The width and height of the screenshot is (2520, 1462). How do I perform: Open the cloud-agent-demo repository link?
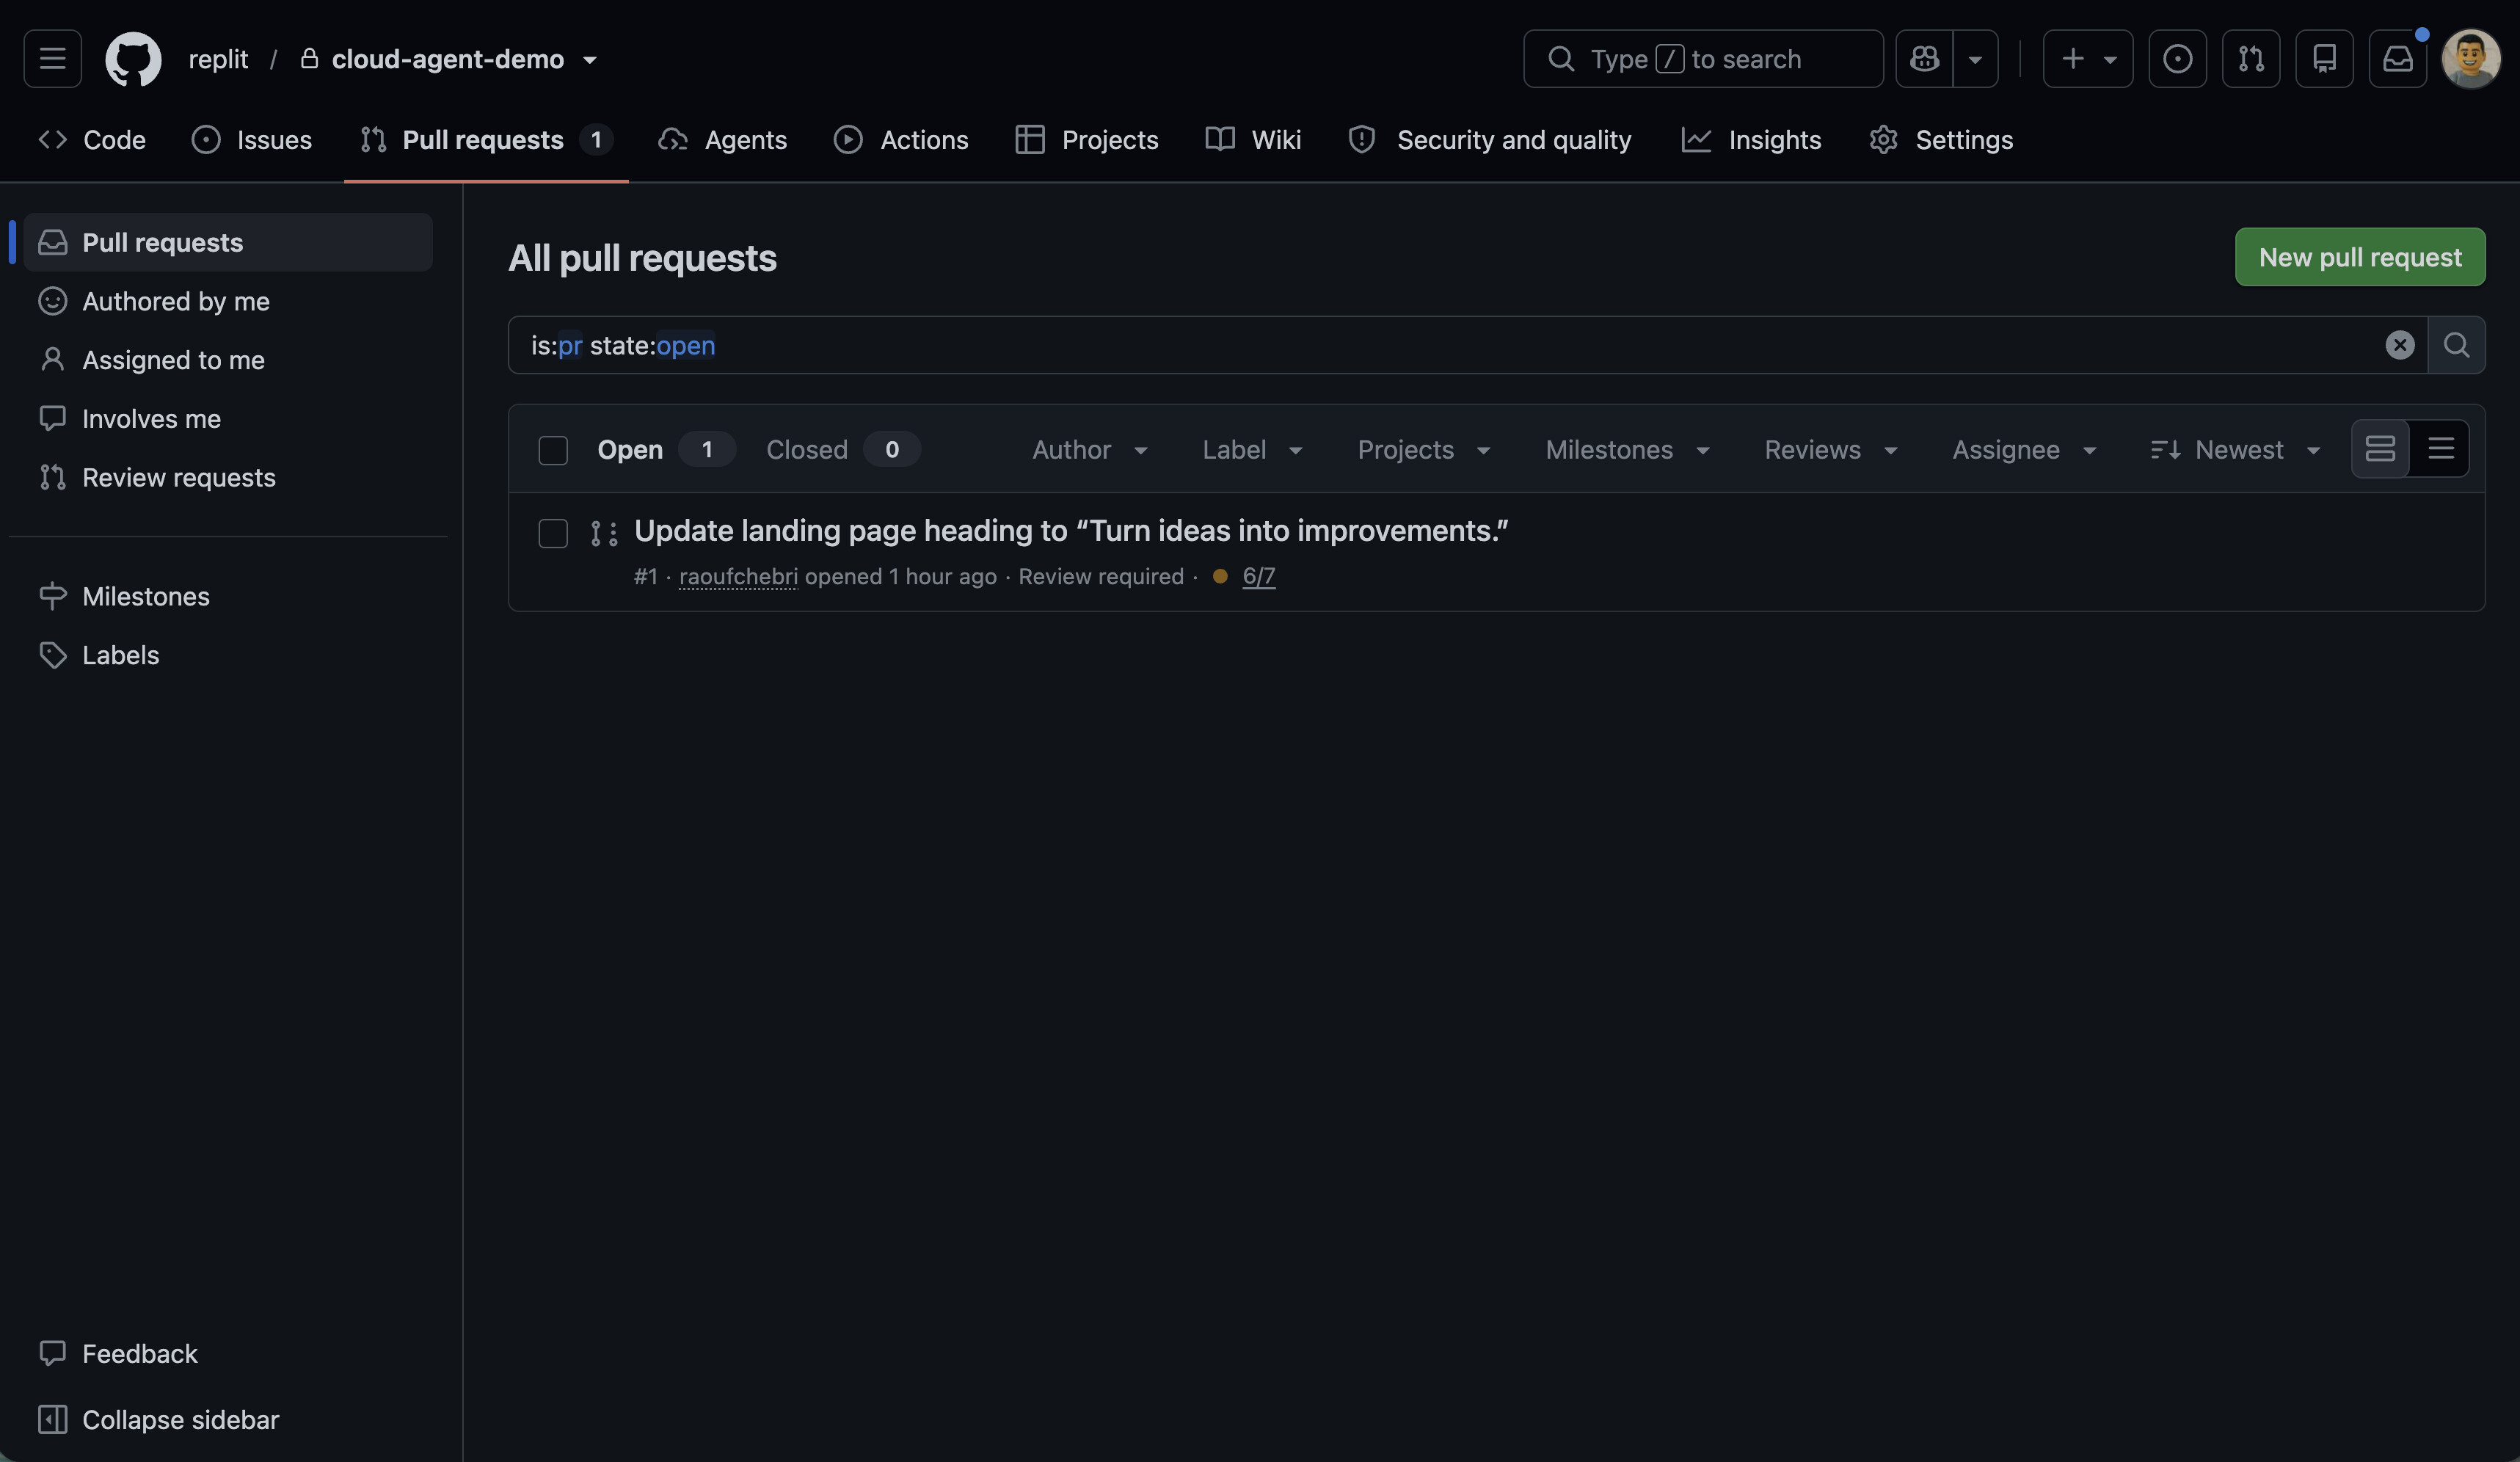[448, 59]
